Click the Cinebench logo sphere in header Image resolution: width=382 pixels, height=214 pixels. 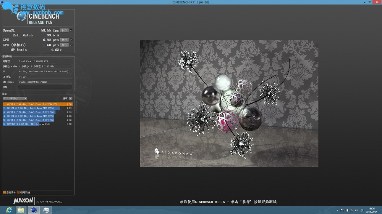point(21,16)
